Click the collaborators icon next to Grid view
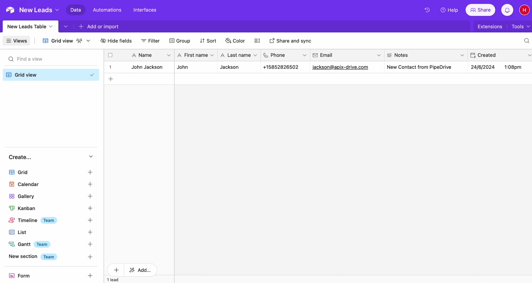The width and height of the screenshot is (532, 283). tap(79, 41)
